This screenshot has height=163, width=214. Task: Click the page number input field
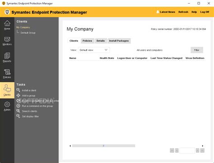pyautogui.click(x=187, y=150)
